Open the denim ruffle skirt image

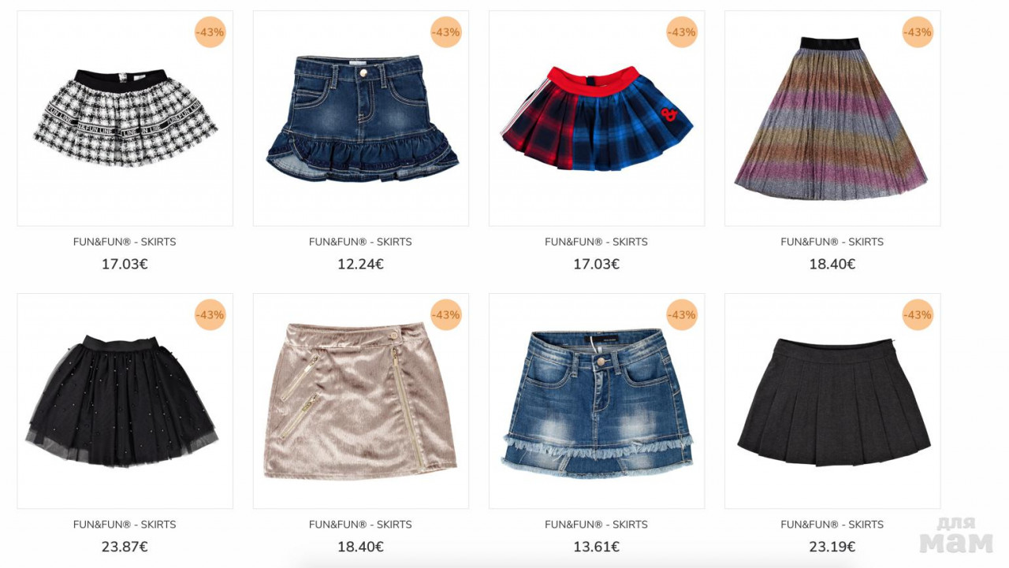(x=361, y=118)
